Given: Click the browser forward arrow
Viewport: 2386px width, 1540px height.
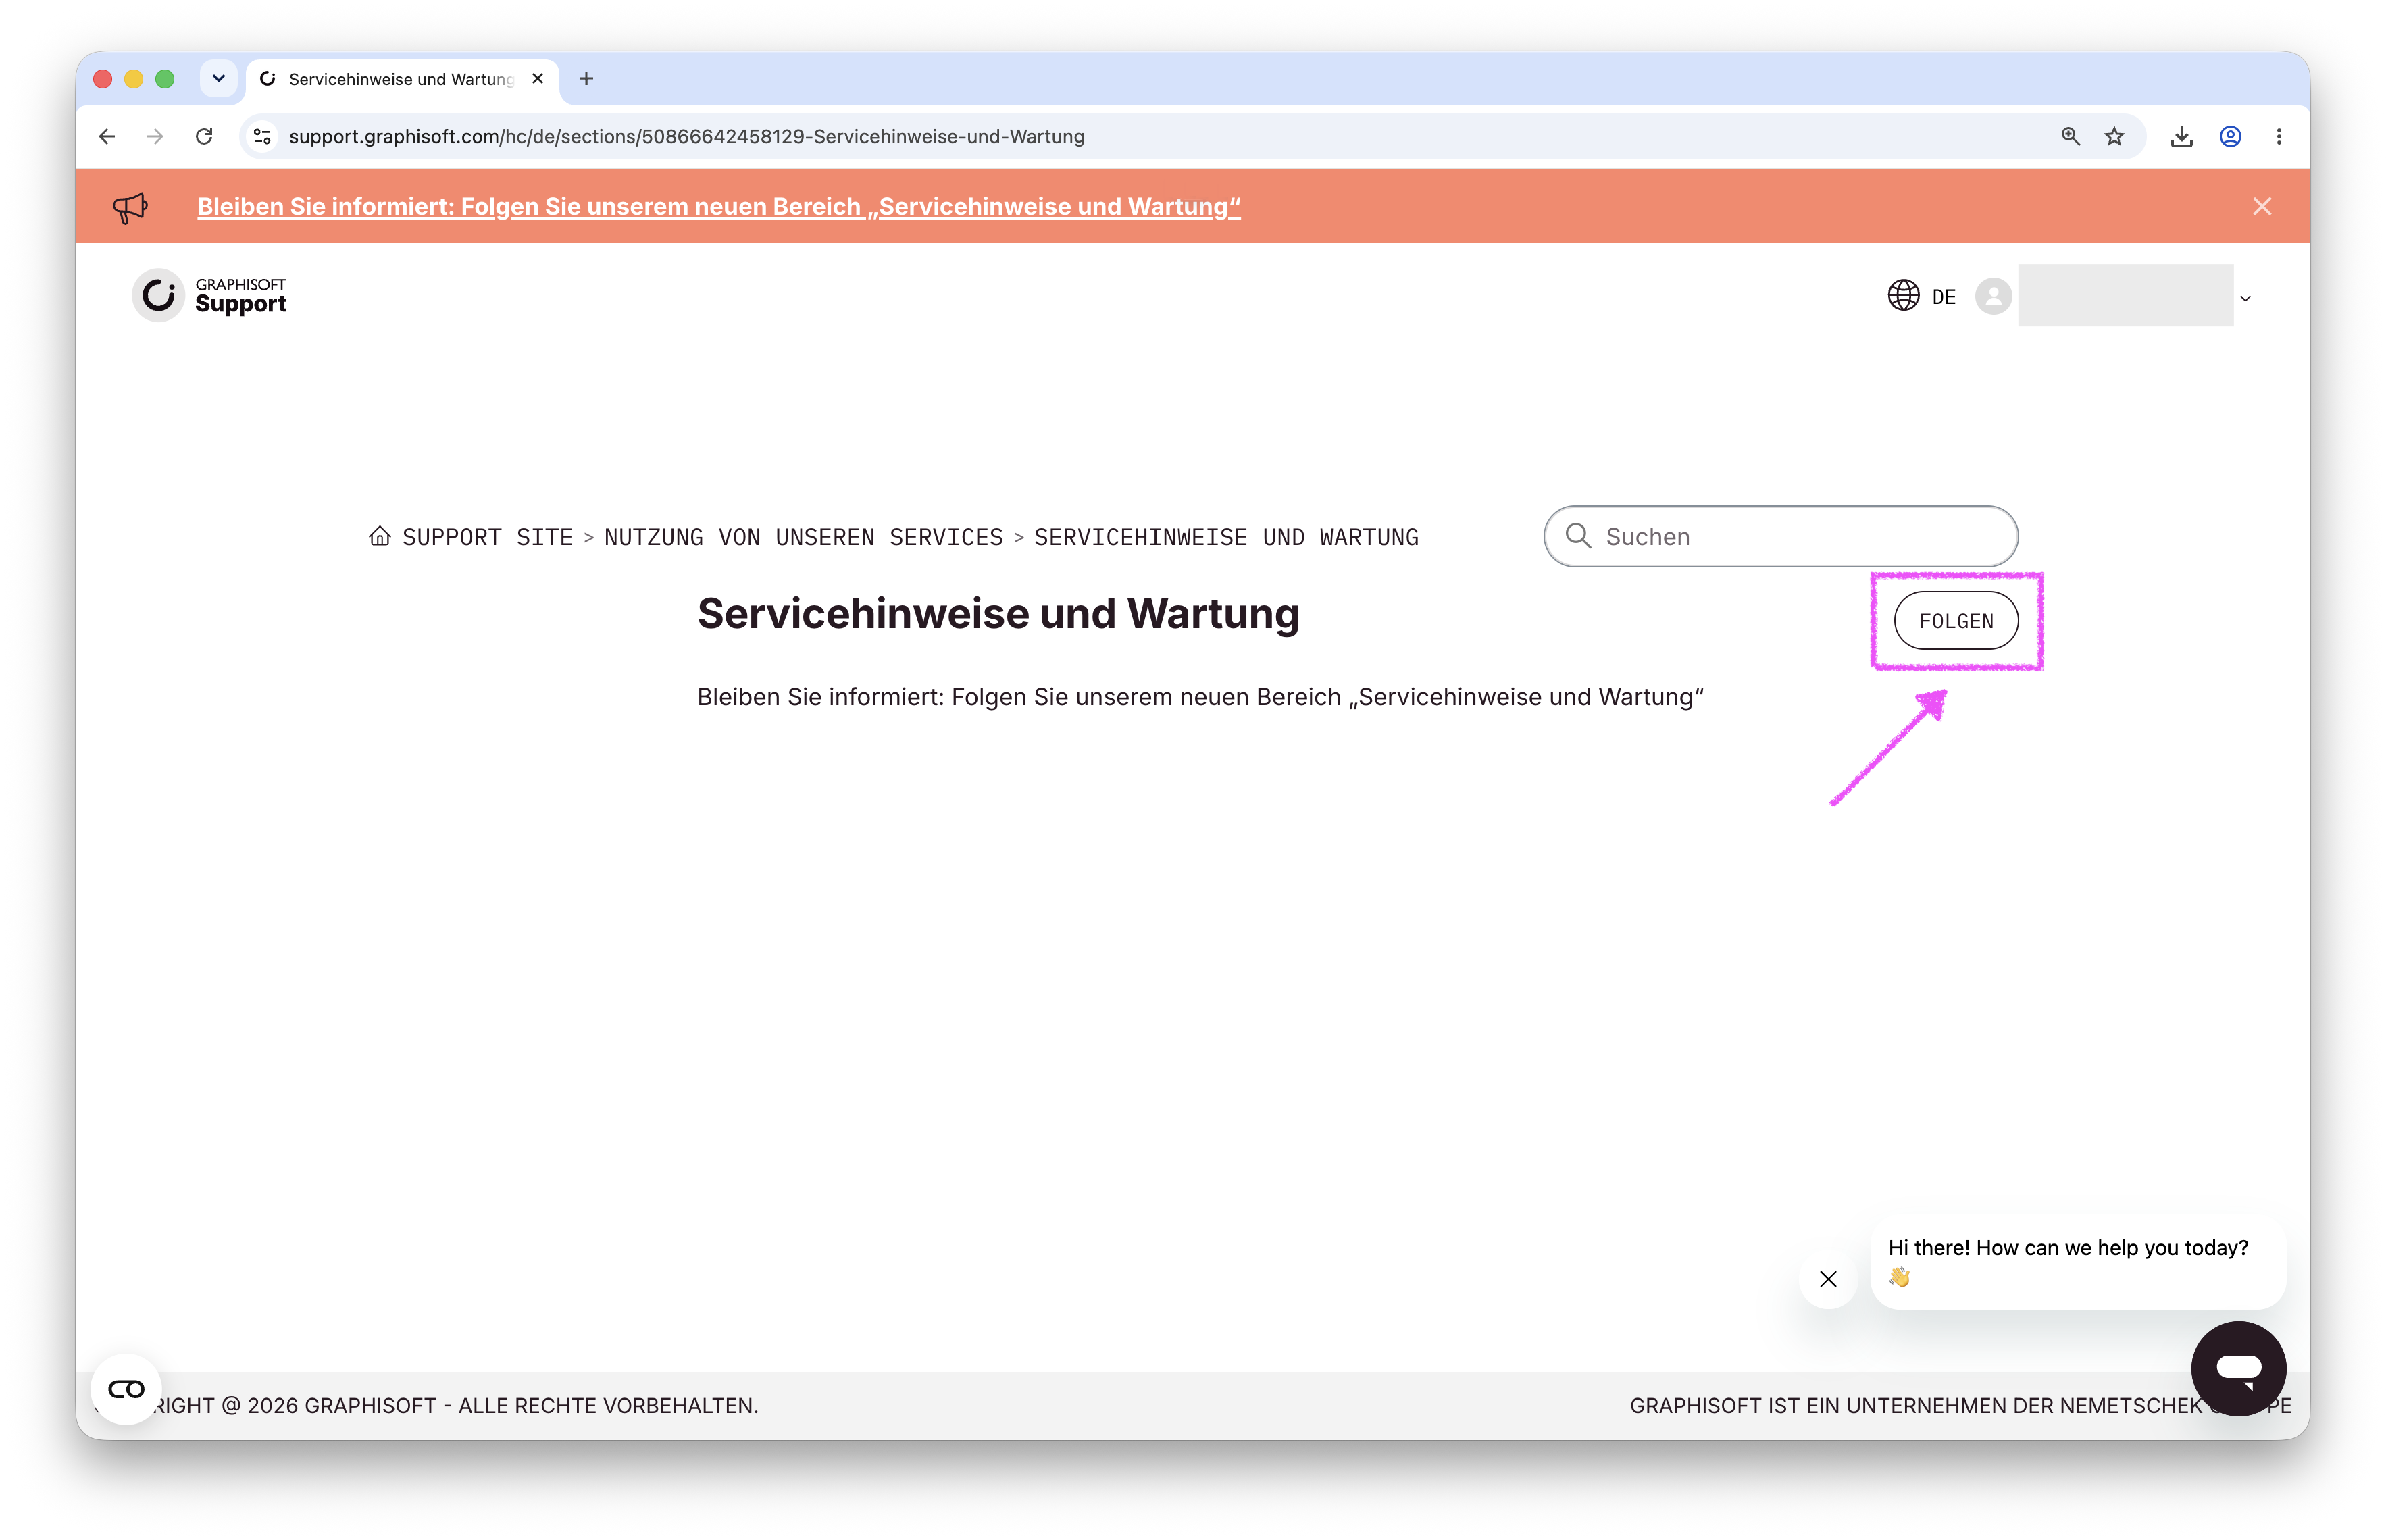Looking at the screenshot, I should (x=155, y=136).
